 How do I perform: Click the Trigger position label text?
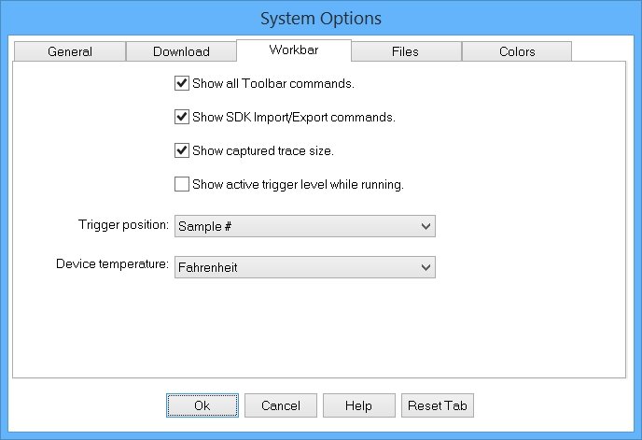click(x=124, y=225)
